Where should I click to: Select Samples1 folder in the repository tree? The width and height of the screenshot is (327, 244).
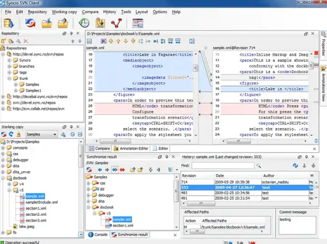(x=33, y=90)
